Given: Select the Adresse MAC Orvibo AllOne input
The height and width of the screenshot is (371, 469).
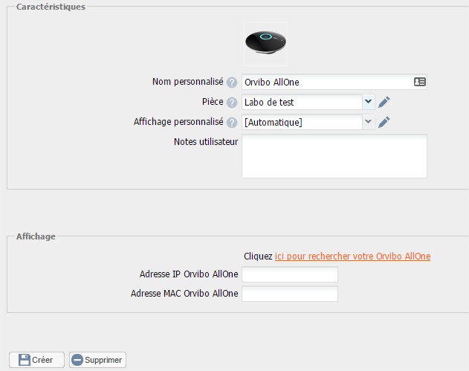Looking at the screenshot, I should coord(290,294).
